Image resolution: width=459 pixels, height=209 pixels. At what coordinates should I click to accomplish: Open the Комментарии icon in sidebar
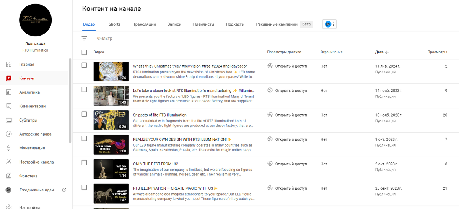8,106
